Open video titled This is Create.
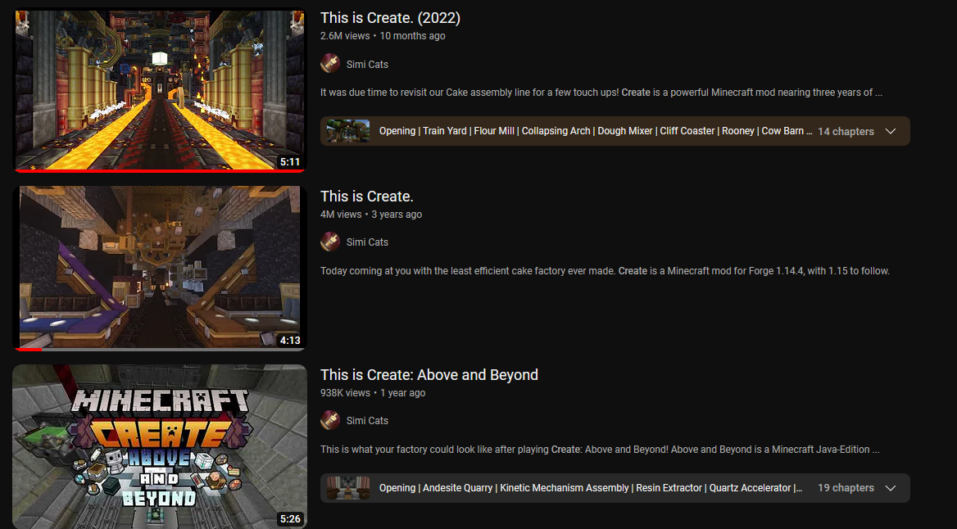Screen dimensions: 957x529 367,197
